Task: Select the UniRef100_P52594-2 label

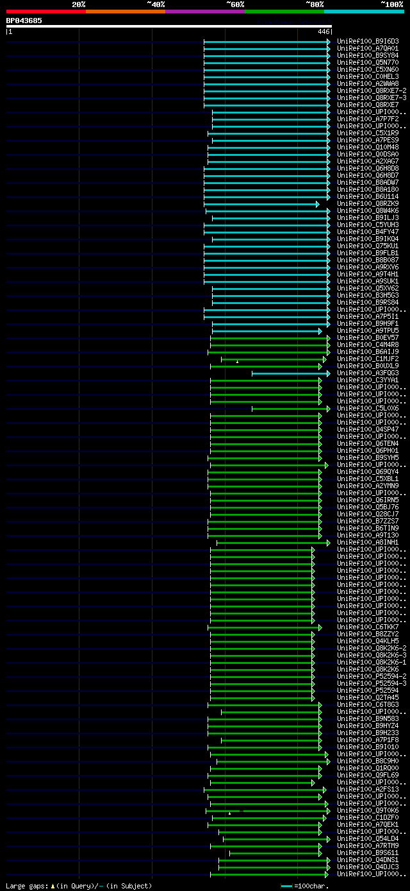Action: click(372, 677)
